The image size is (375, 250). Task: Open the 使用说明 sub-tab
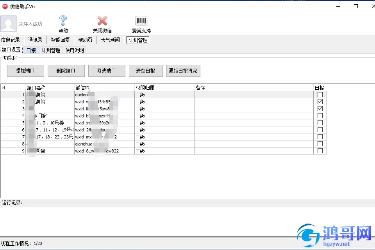(74, 50)
